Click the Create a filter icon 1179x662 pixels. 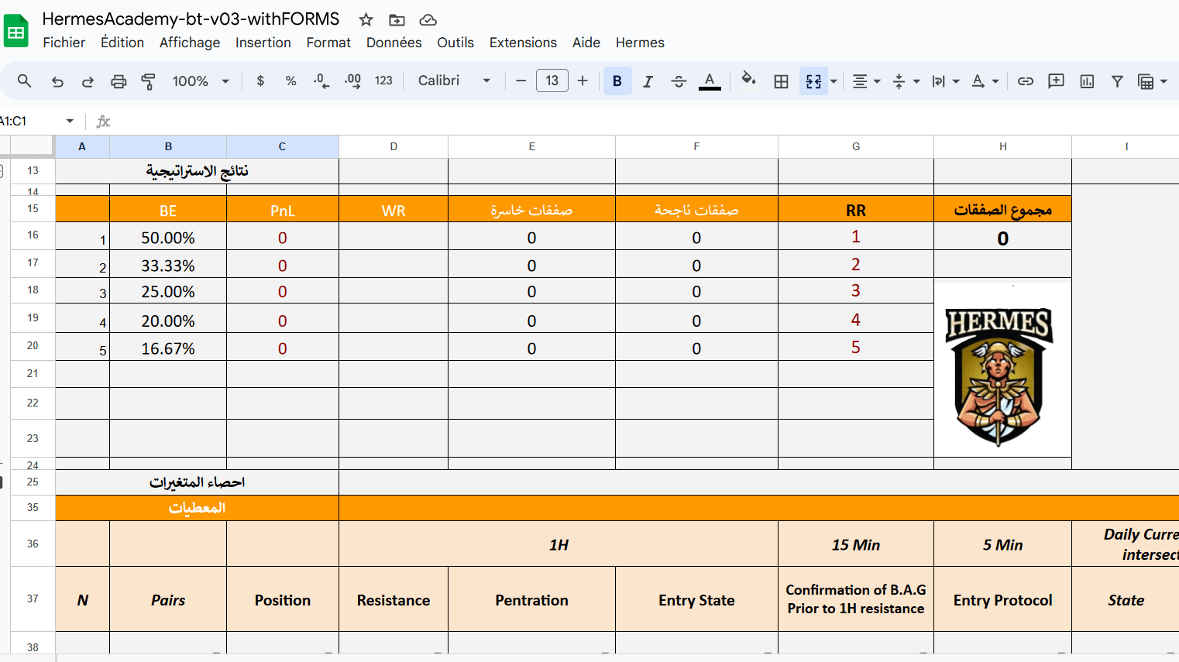1117,81
